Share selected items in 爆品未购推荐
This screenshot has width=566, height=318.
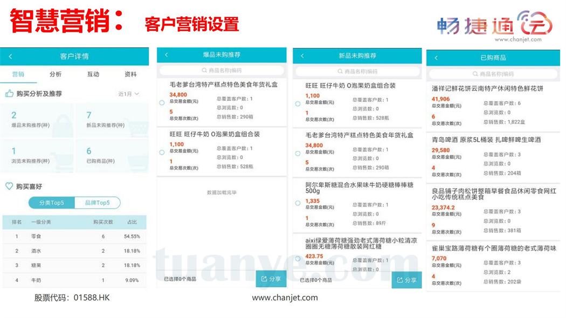(271, 279)
